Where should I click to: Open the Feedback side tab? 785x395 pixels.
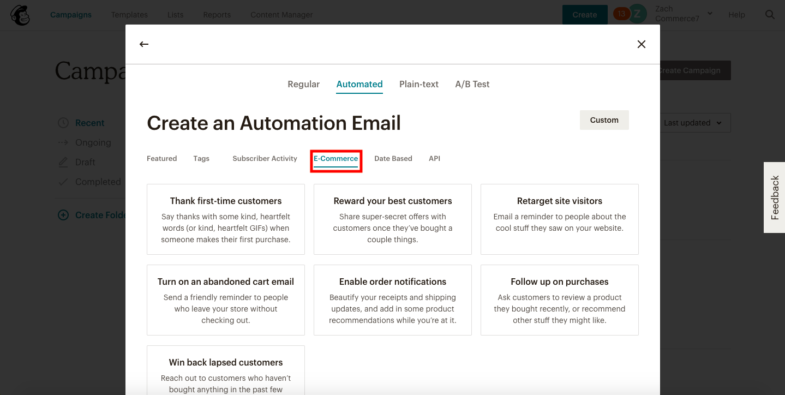775,197
